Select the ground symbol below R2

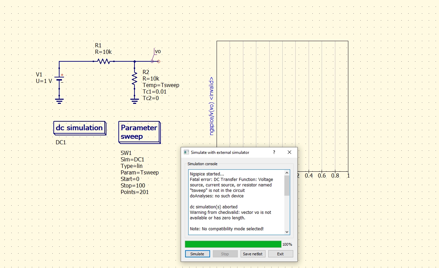134,100
